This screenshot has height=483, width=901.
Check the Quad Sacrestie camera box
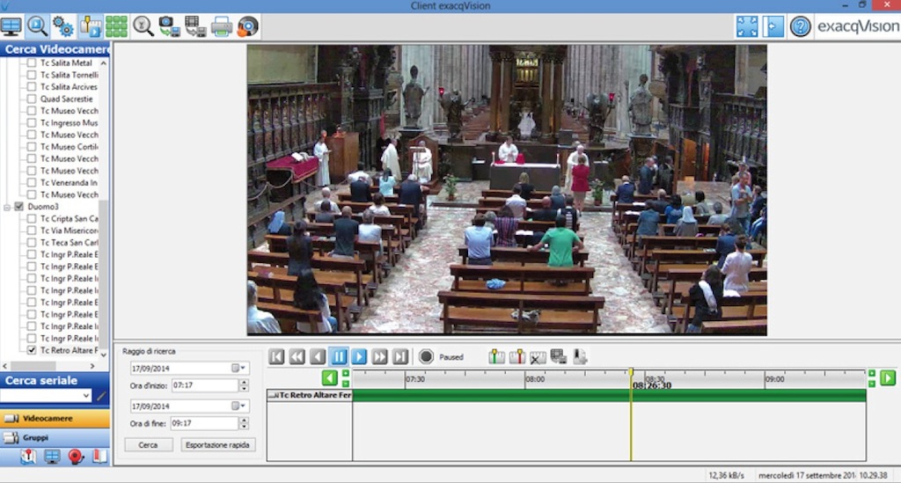pyautogui.click(x=32, y=99)
